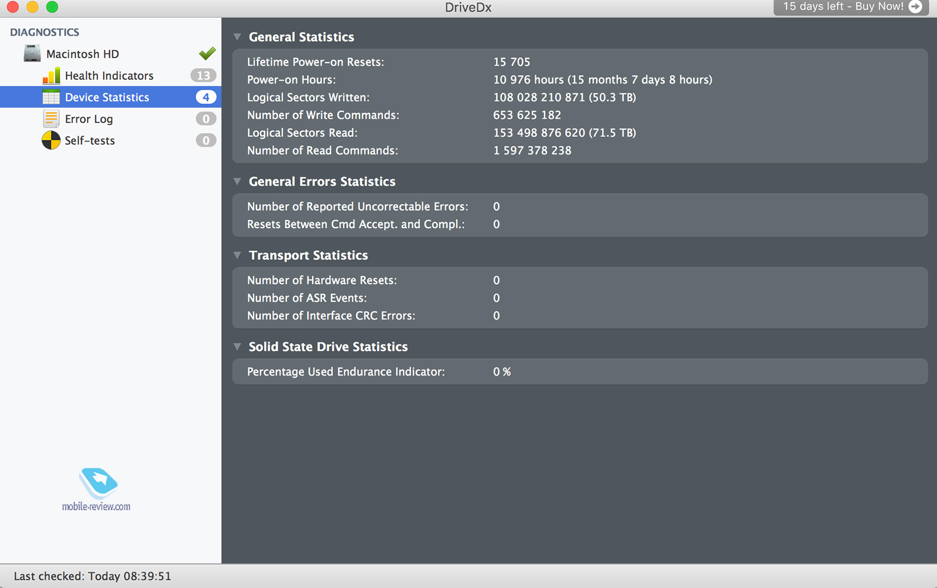Open Health Indicators in the sidebar
Screen dimensions: 937x588
[111, 75]
